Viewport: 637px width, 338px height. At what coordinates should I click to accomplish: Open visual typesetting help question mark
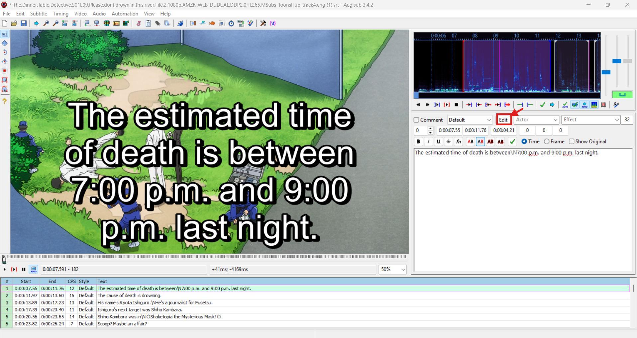click(x=5, y=101)
